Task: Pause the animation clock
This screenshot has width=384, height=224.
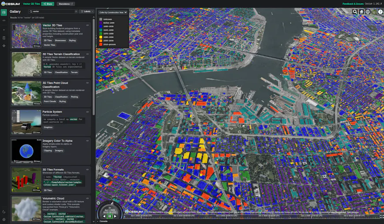Action: pos(110,216)
